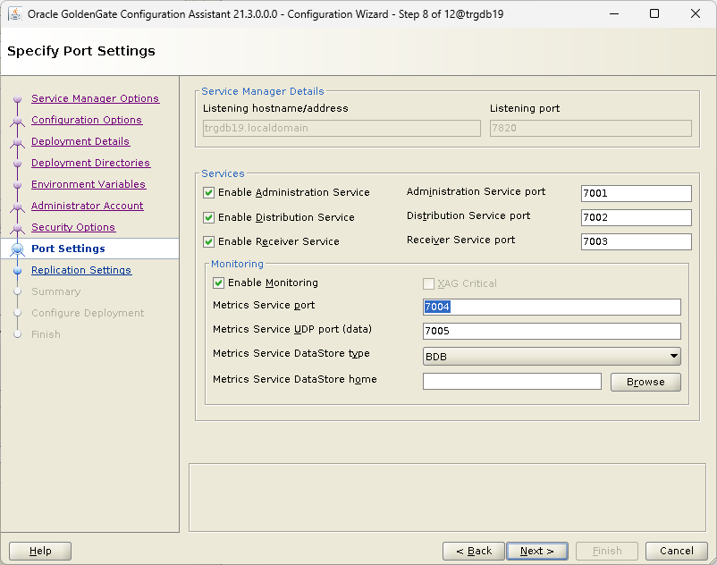The height and width of the screenshot is (565, 717).
Task: Click the disabled Finish button
Action: pos(607,551)
